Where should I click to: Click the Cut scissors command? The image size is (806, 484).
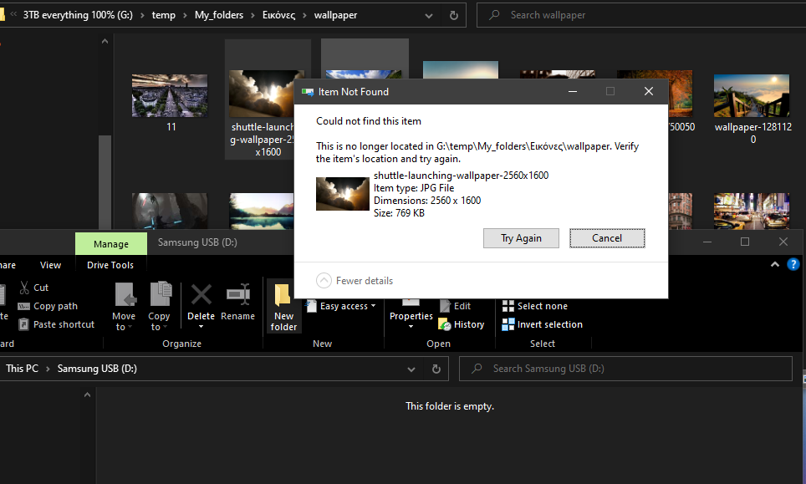click(x=33, y=288)
